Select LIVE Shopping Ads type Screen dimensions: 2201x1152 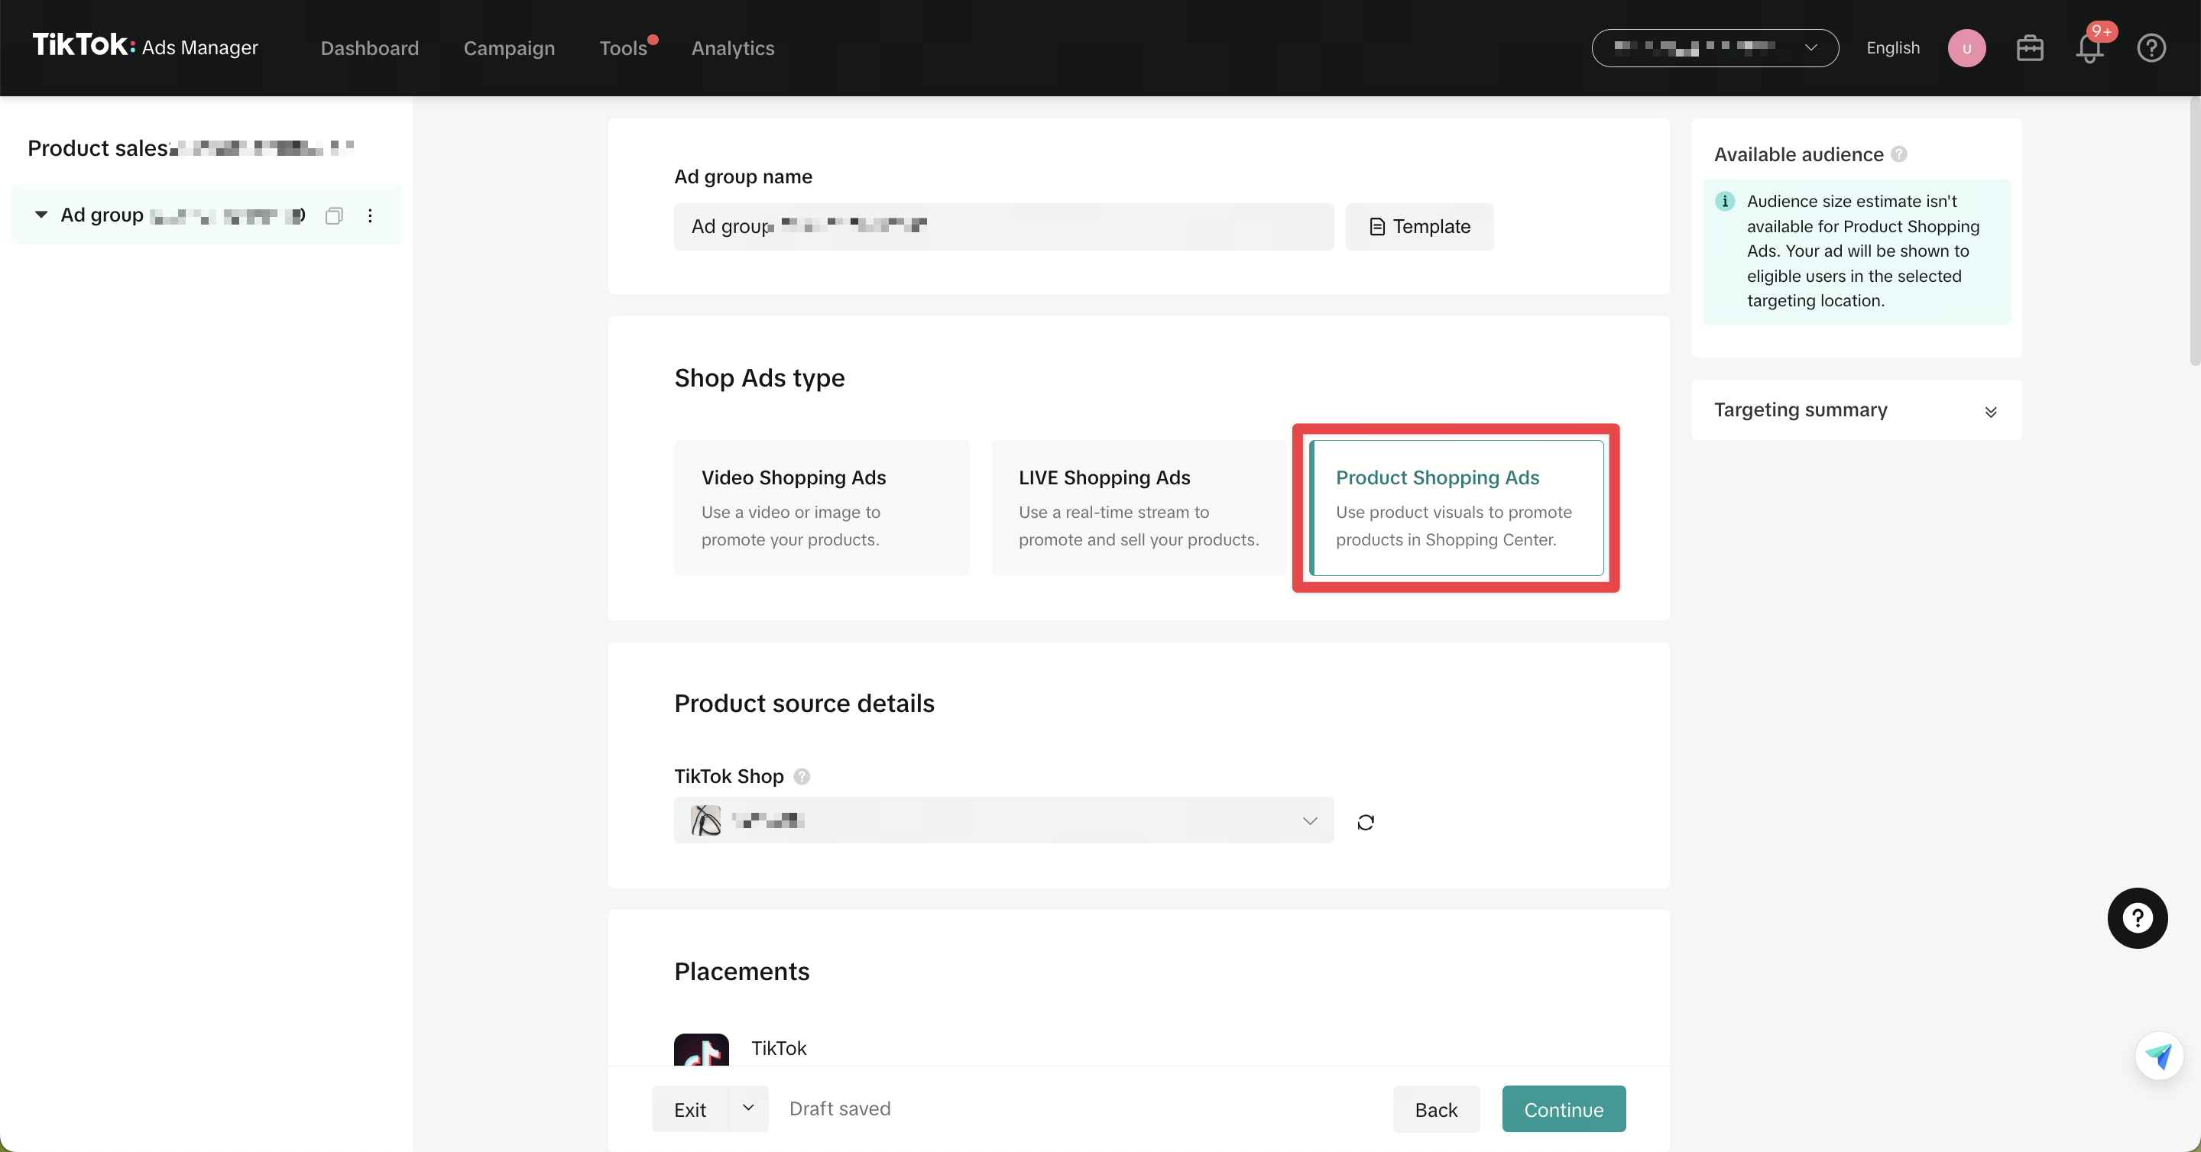pos(1138,507)
